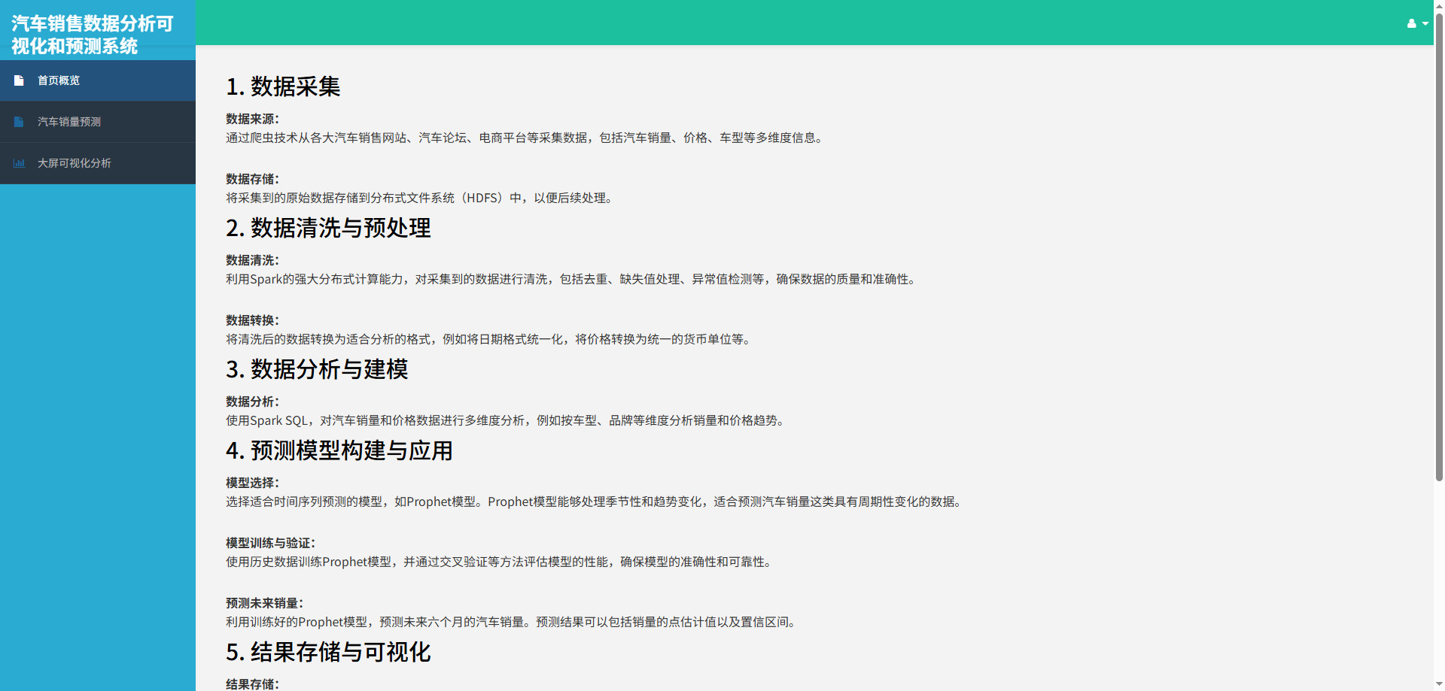Open the 首页概览 sidebar menu item

coord(98,80)
